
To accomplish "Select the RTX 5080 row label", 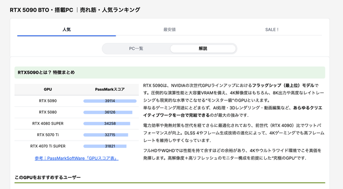I will 48,112.
